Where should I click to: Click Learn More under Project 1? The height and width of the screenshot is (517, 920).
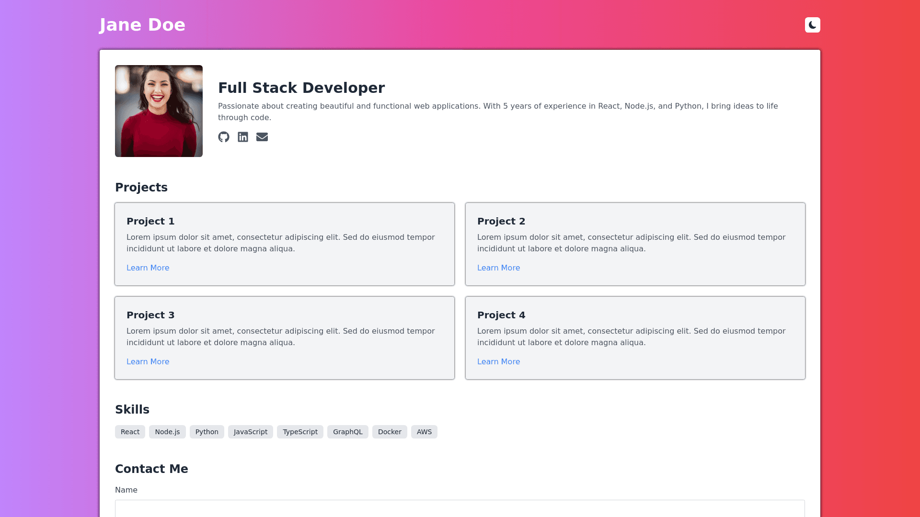(148, 268)
